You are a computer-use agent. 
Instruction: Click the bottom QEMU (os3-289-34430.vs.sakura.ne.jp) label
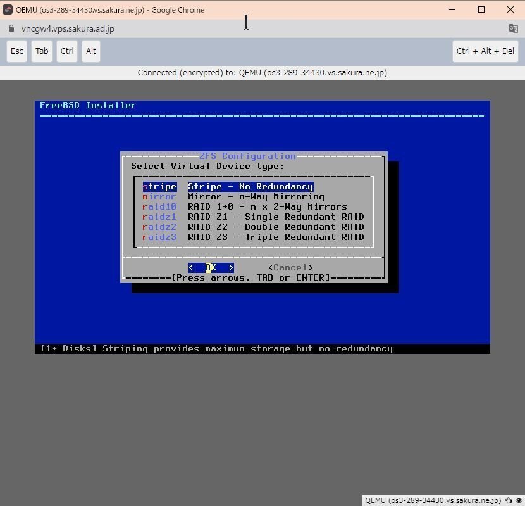pos(433,500)
